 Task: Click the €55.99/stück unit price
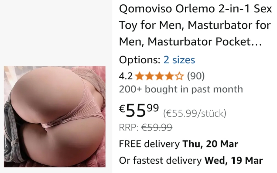195,113
